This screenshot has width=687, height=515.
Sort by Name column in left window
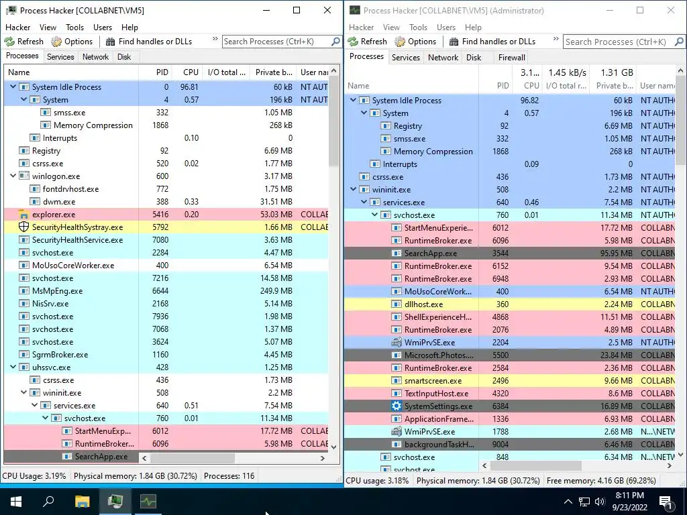click(71, 72)
